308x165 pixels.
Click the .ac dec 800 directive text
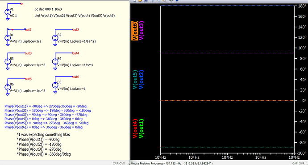(48, 9)
